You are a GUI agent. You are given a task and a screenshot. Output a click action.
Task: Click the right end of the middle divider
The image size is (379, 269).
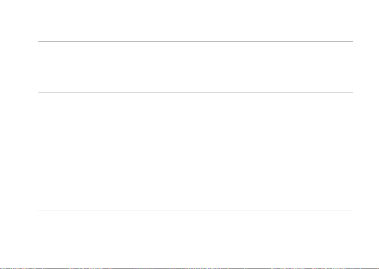point(352,92)
